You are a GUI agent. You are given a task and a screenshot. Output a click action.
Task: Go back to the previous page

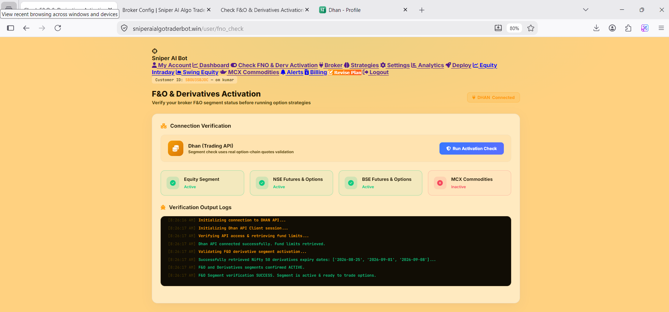pyautogui.click(x=26, y=28)
